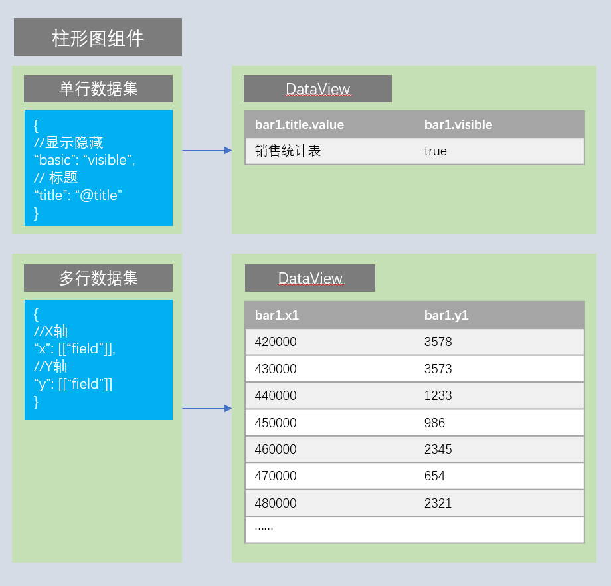Click the 986 value cell

click(x=435, y=423)
